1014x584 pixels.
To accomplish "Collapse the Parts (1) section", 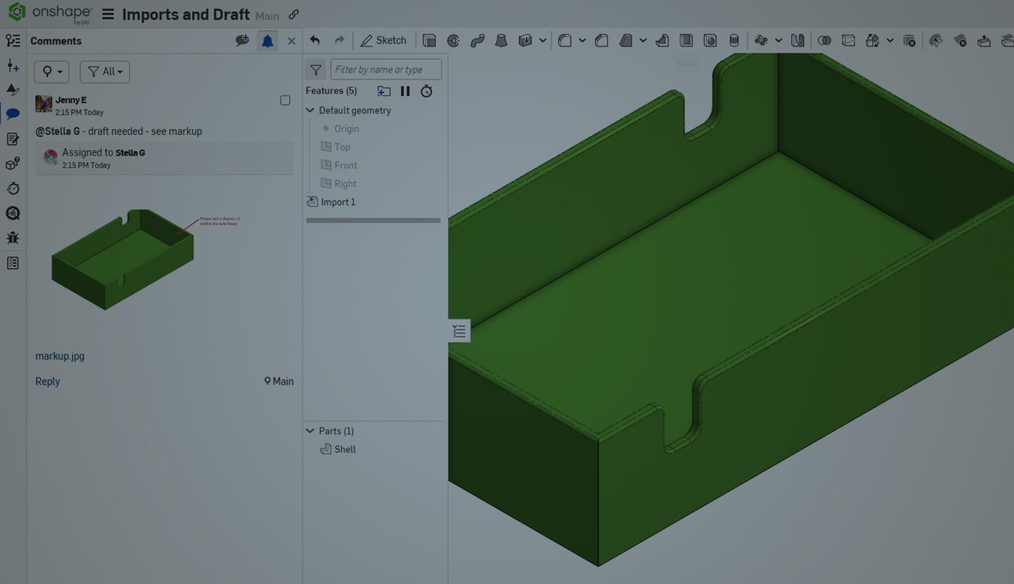I will [310, 431].
